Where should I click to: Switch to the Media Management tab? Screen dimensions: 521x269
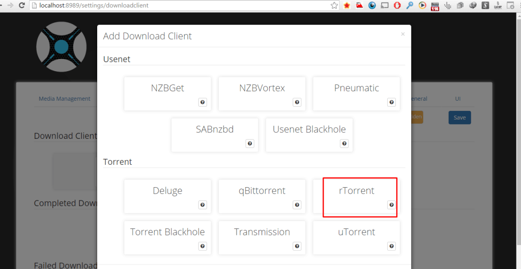(x=65, y=99)
